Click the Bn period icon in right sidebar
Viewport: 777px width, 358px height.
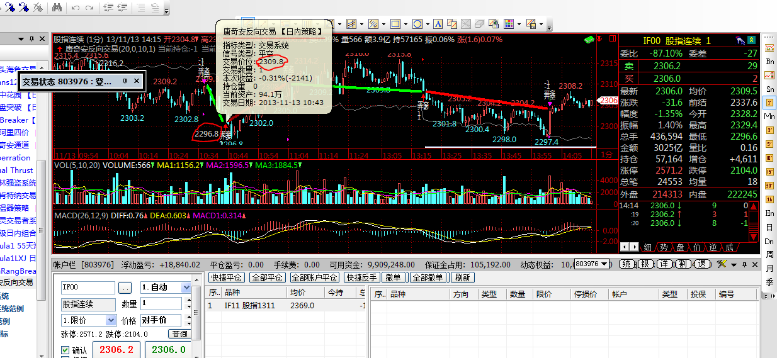(x=769, y=61)
